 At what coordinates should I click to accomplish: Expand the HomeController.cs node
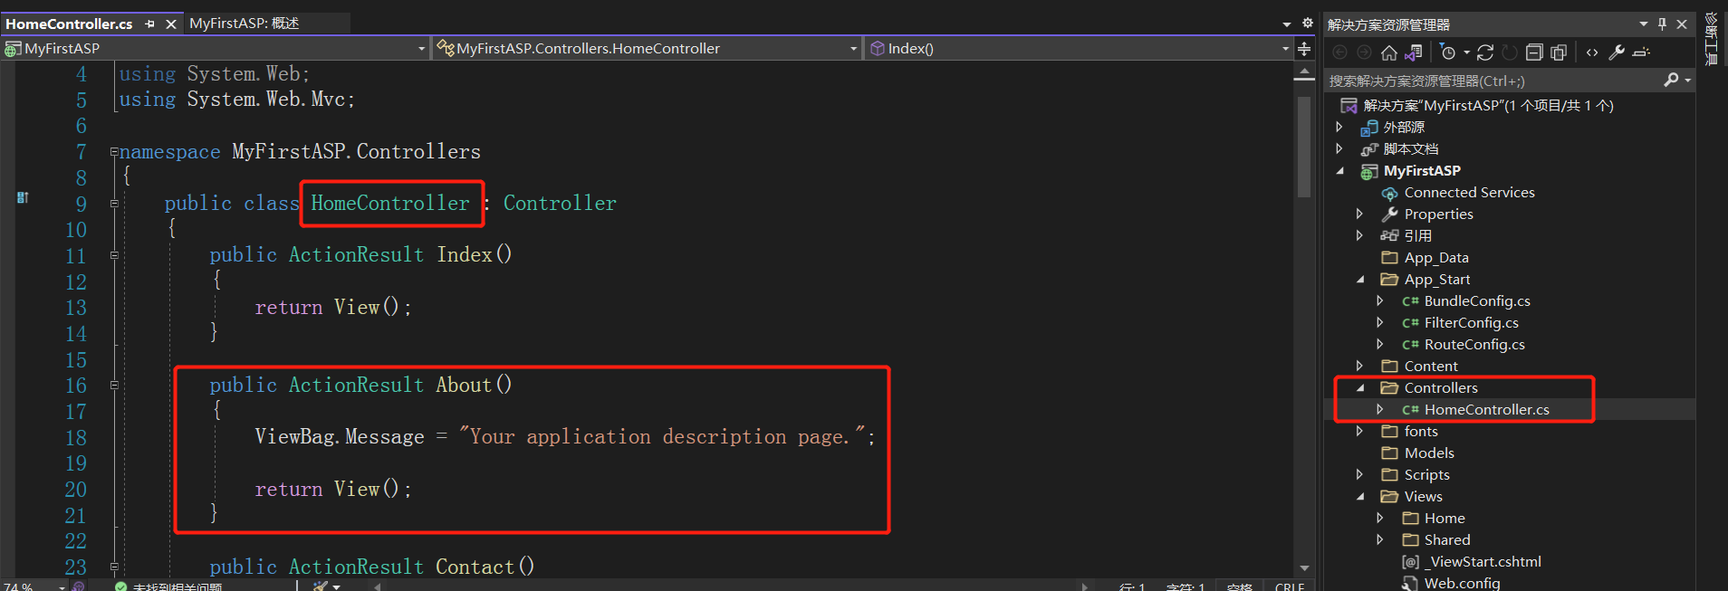pos(1379,410)
